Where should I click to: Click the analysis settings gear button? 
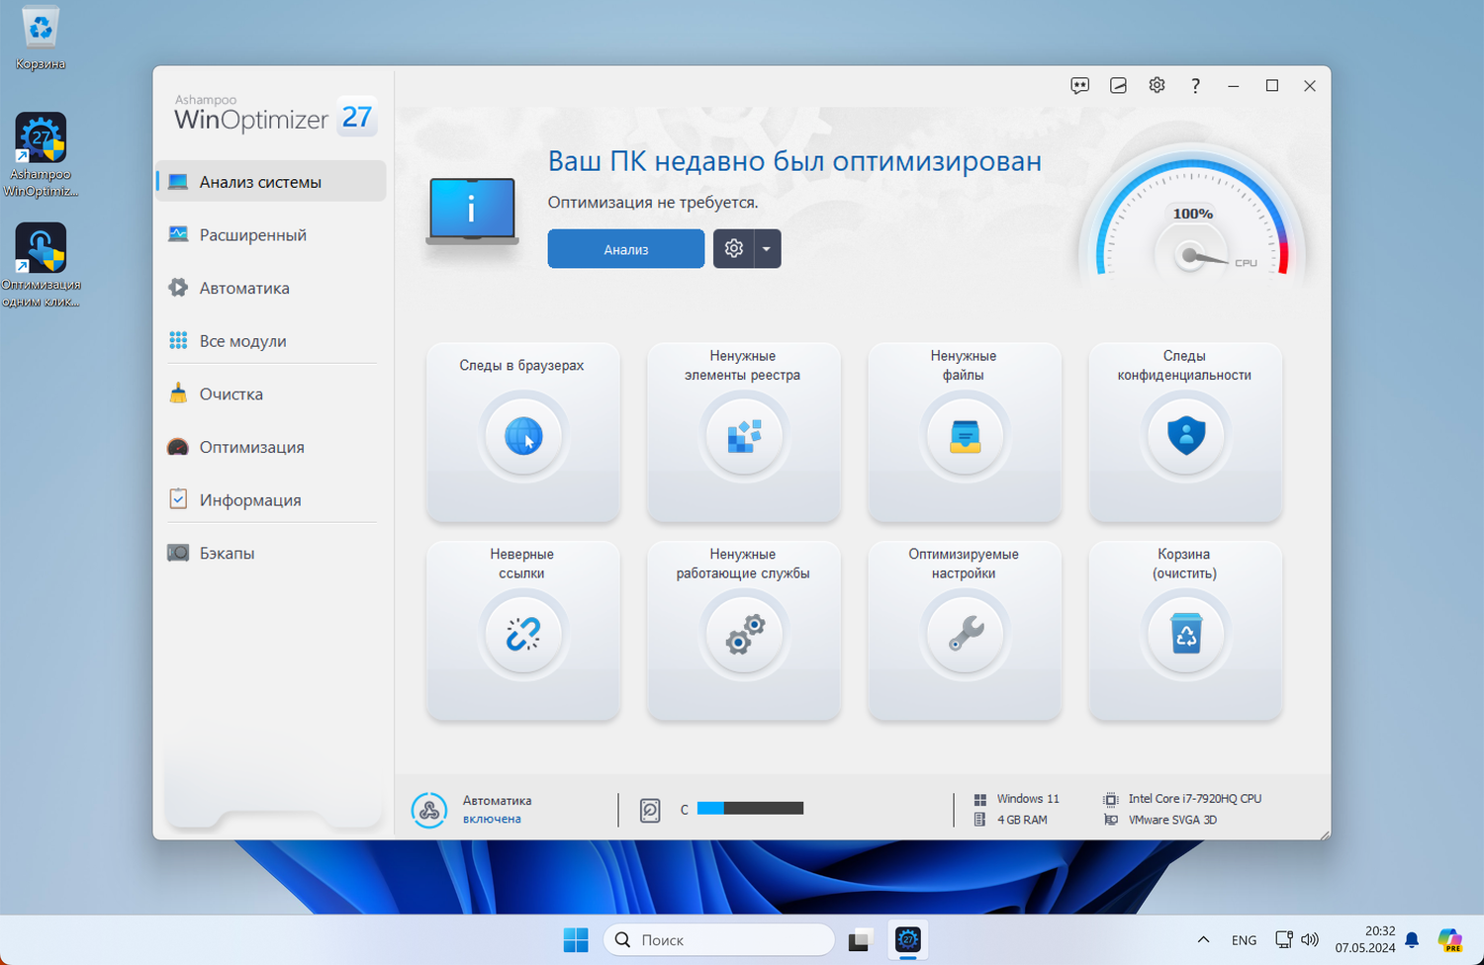(734, 249)
